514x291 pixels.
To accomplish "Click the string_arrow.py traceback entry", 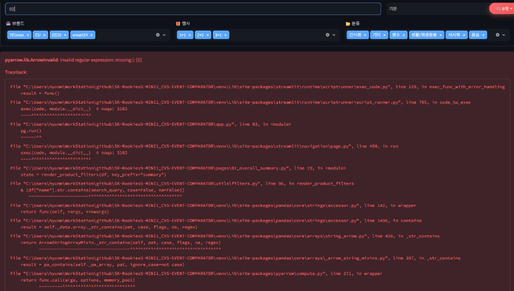I will point(225,236).
